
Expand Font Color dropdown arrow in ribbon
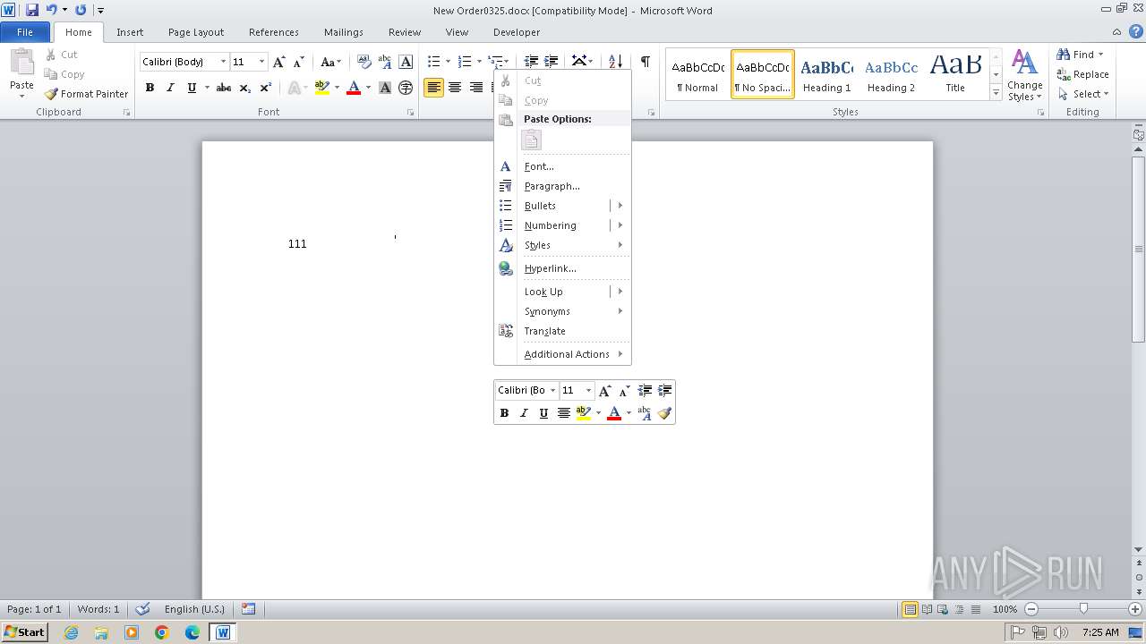point(368,88)
